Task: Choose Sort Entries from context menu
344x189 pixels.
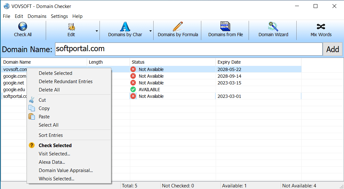Action: tap(69, 135)
